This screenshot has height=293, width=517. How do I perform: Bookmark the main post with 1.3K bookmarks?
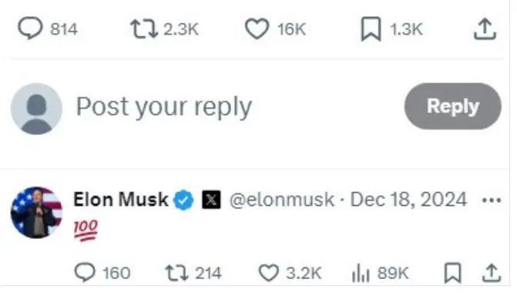point(371,29)
